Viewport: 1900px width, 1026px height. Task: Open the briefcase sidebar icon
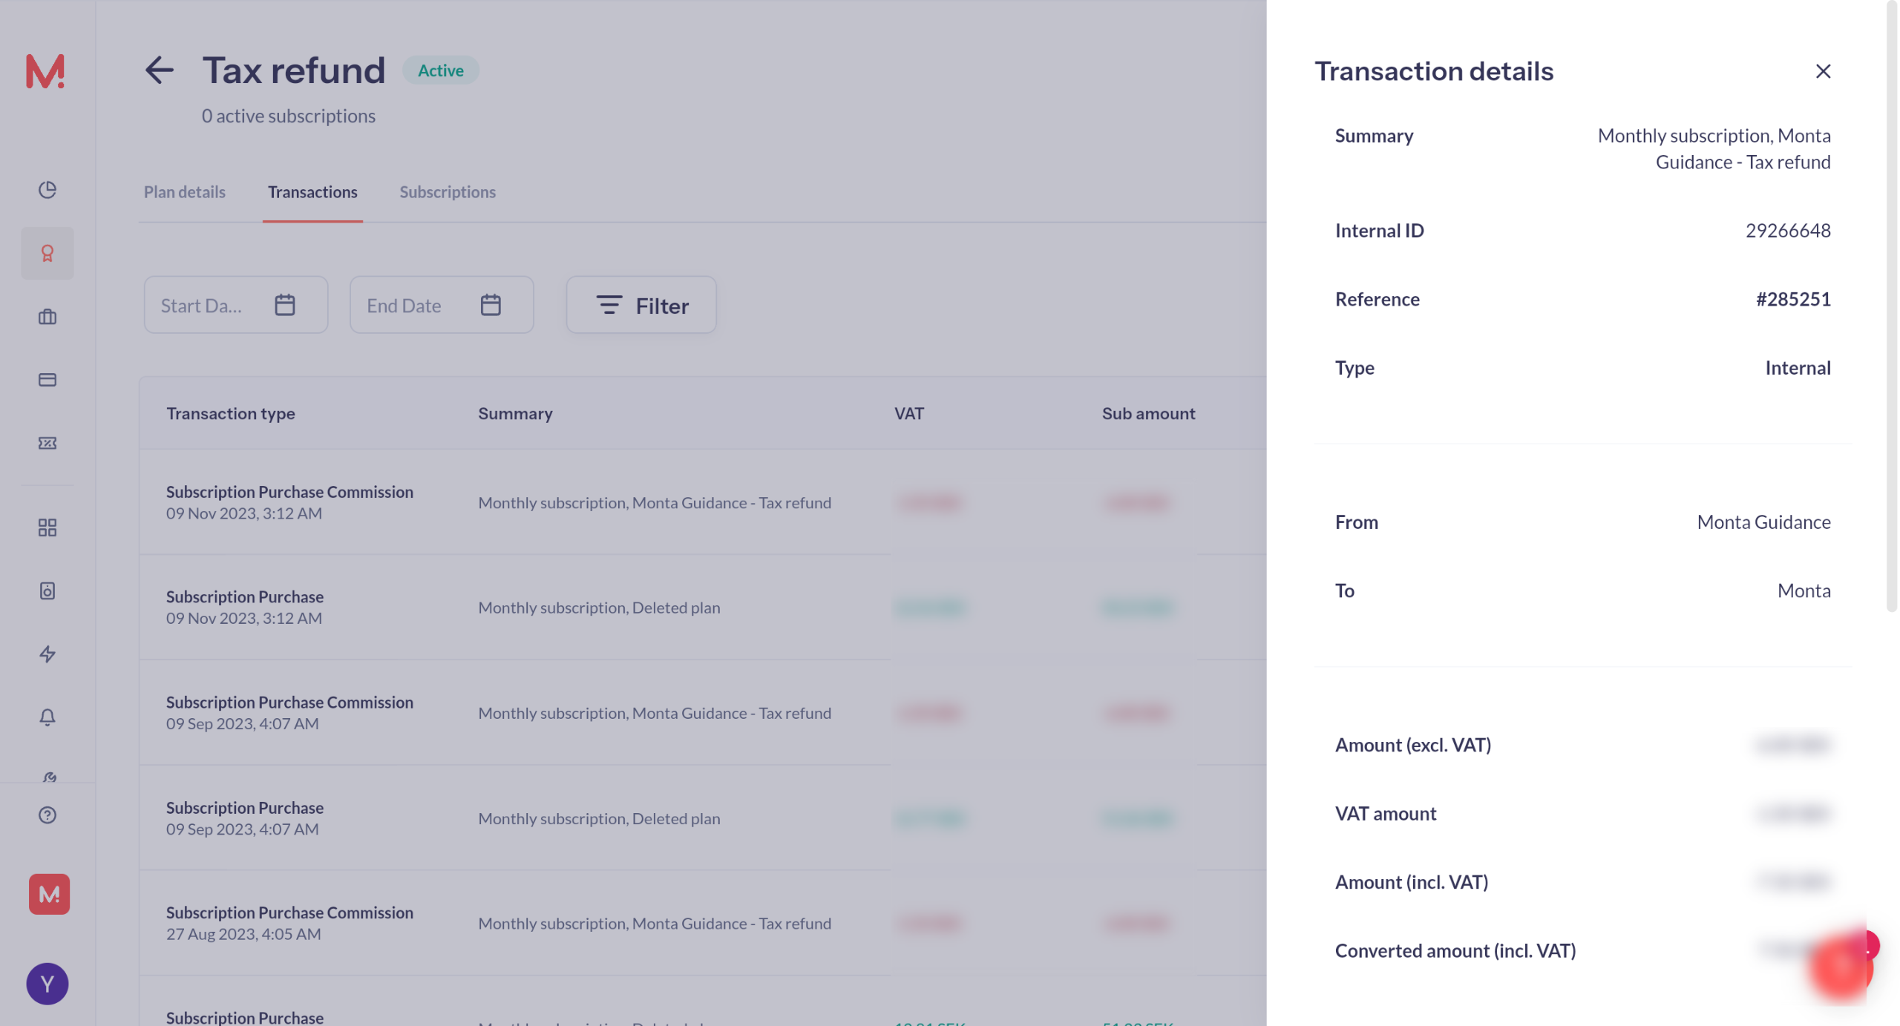coord(47,317)
